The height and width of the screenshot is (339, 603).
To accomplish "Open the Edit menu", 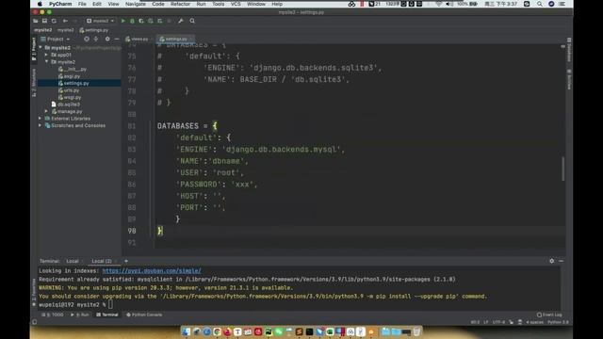I will click(97, 4).
